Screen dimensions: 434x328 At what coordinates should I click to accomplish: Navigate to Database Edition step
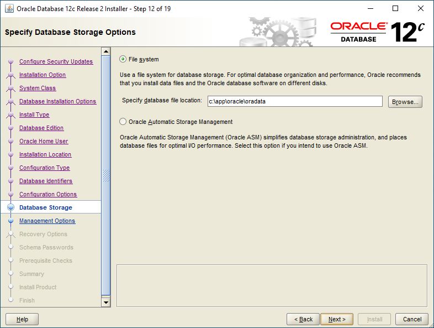[41, 128]
